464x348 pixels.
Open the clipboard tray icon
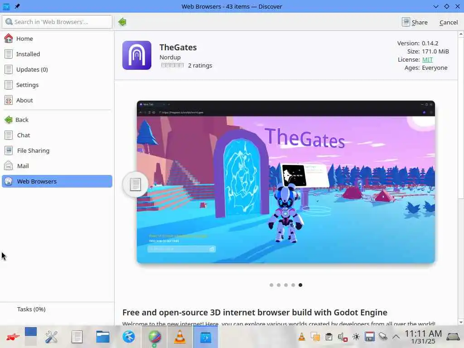tap(329, 337)
